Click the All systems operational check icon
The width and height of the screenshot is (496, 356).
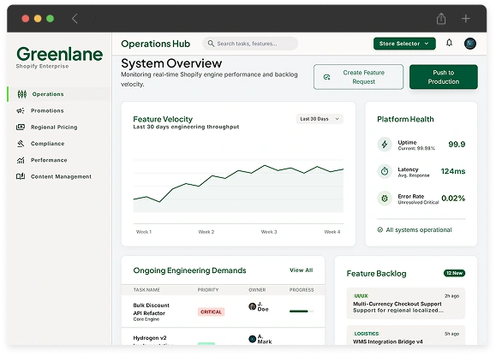tap(380, 229)
